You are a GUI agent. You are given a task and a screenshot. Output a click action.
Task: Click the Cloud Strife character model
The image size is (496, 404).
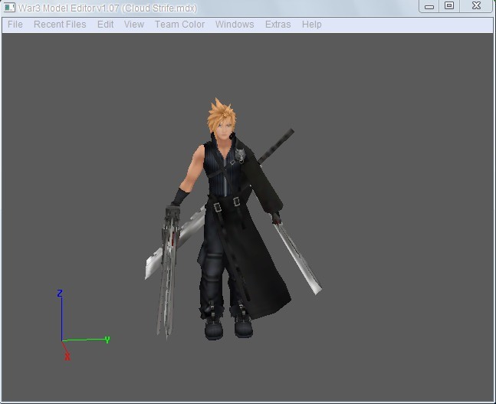click(232, 218)
